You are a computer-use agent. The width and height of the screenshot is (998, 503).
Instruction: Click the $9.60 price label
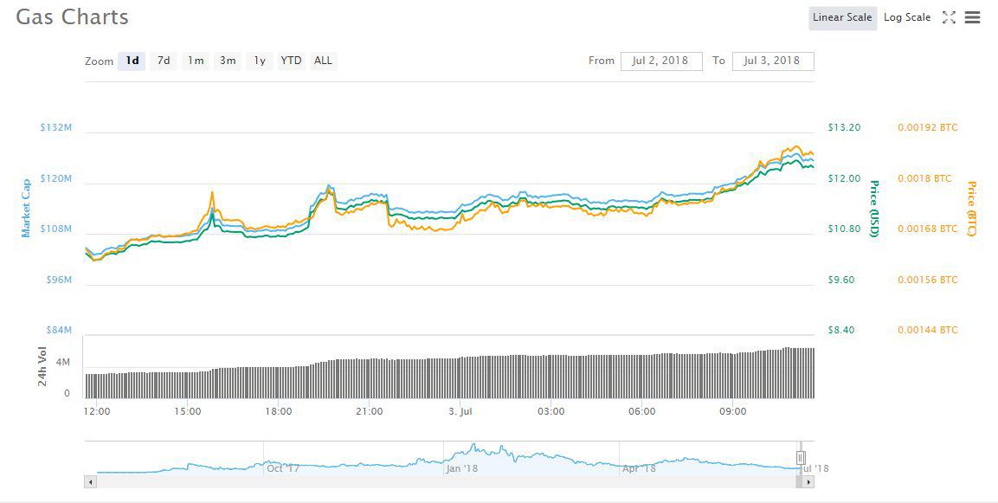pyautogui.click(x=840, y=280)
